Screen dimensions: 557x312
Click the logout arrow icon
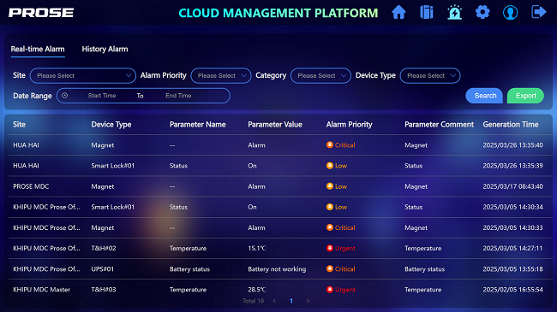click(x=538, y=12)
